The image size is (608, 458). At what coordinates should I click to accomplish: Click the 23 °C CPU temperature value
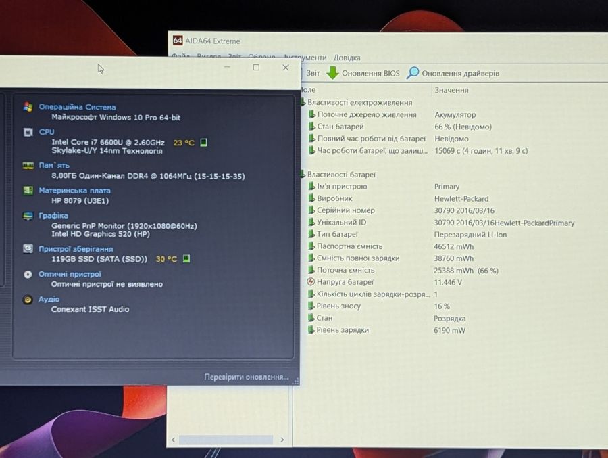[184, 143]
